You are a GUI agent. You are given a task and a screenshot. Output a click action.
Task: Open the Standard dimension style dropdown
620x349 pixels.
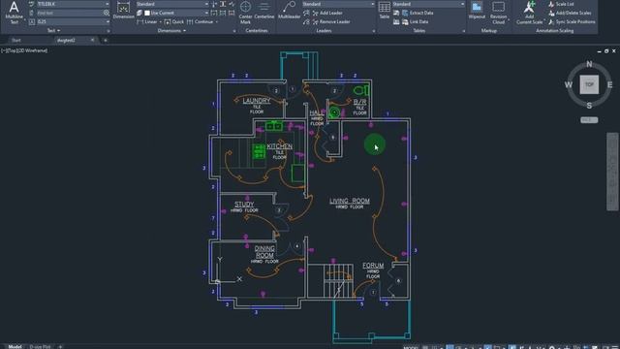coord(172,4)
